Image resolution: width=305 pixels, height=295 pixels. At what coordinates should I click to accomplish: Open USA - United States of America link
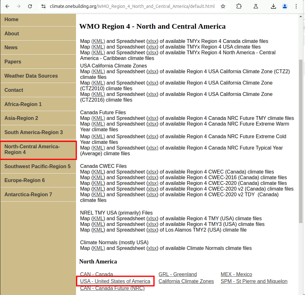coord(115,281)
